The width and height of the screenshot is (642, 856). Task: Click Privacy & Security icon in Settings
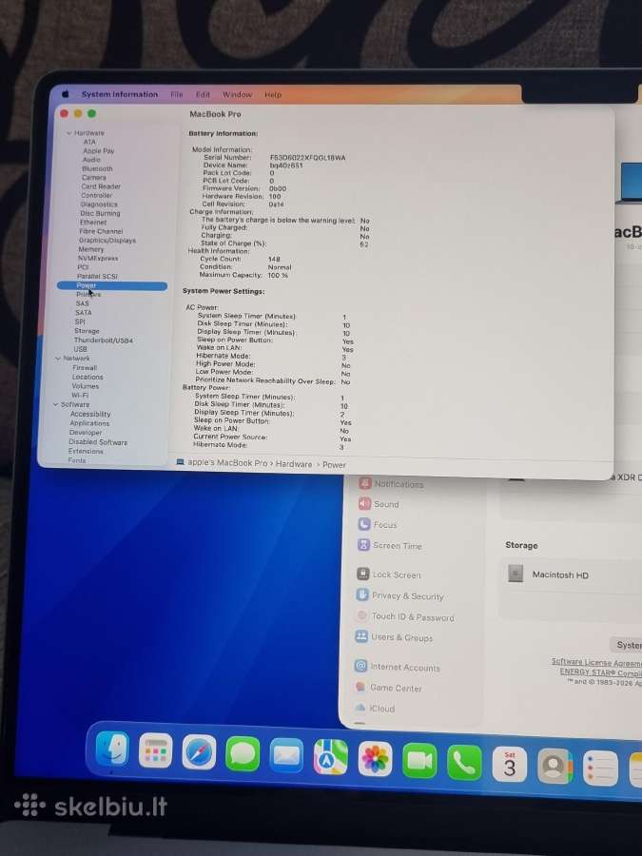click(362, 594)
